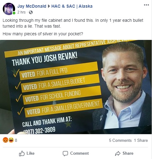Viewport: 152px width, 159px height.
Task: Click the globe public privacy icon
Action: (31, 12)
